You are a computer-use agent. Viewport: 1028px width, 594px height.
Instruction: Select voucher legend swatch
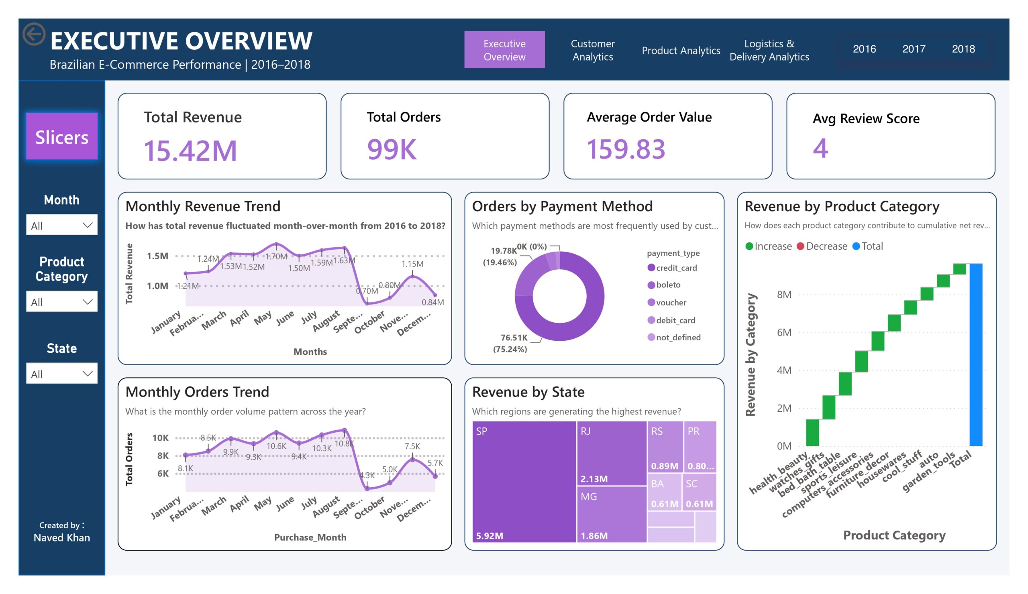tap(651, 303)
